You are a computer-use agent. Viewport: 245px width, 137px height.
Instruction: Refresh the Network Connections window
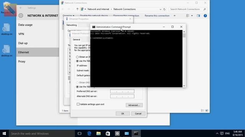click(x=164, y=9)
